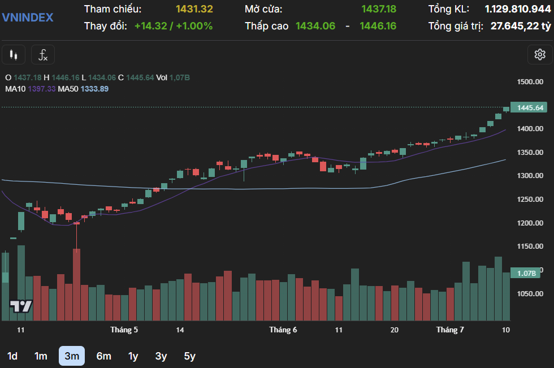Image resolution: width=554 pixels, height=368 pixels.
Task: Click the 1445.64 current price label
Action: (530, 108)
